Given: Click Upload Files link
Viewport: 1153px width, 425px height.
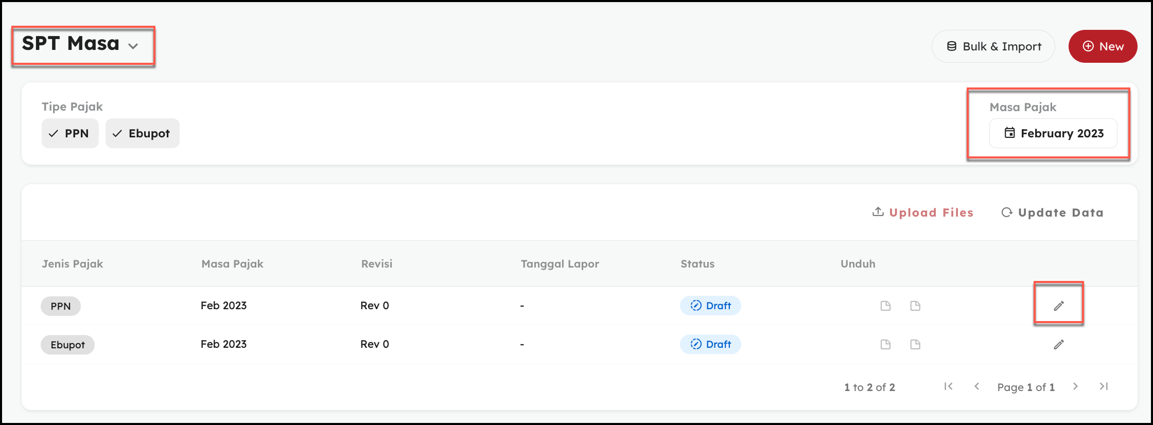Looking at the screenshot, I should coord(923,213).
